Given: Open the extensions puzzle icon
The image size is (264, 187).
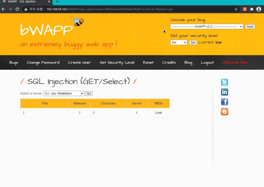Looking at the screenshot, I should click(252, 9).
